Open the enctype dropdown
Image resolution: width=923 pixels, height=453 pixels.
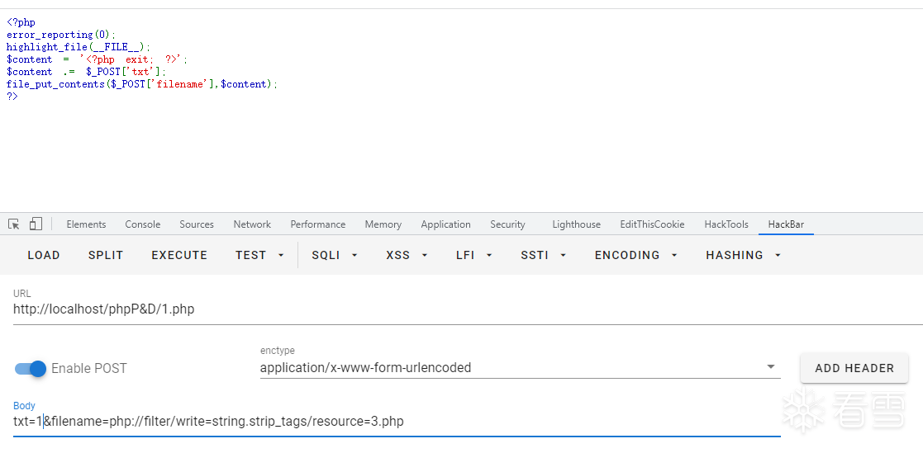tap(770, 367)
